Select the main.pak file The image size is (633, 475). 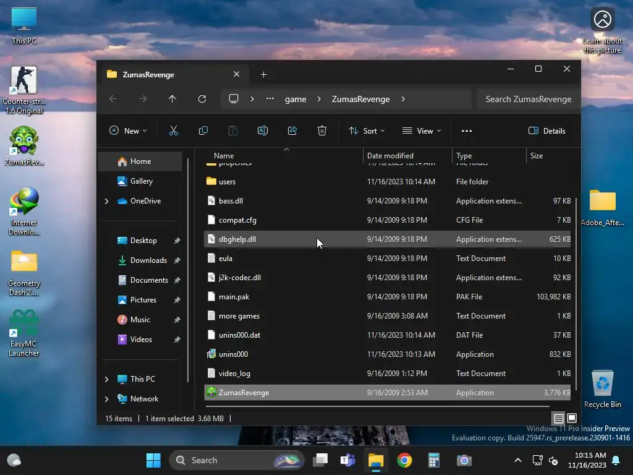(387, 296)
